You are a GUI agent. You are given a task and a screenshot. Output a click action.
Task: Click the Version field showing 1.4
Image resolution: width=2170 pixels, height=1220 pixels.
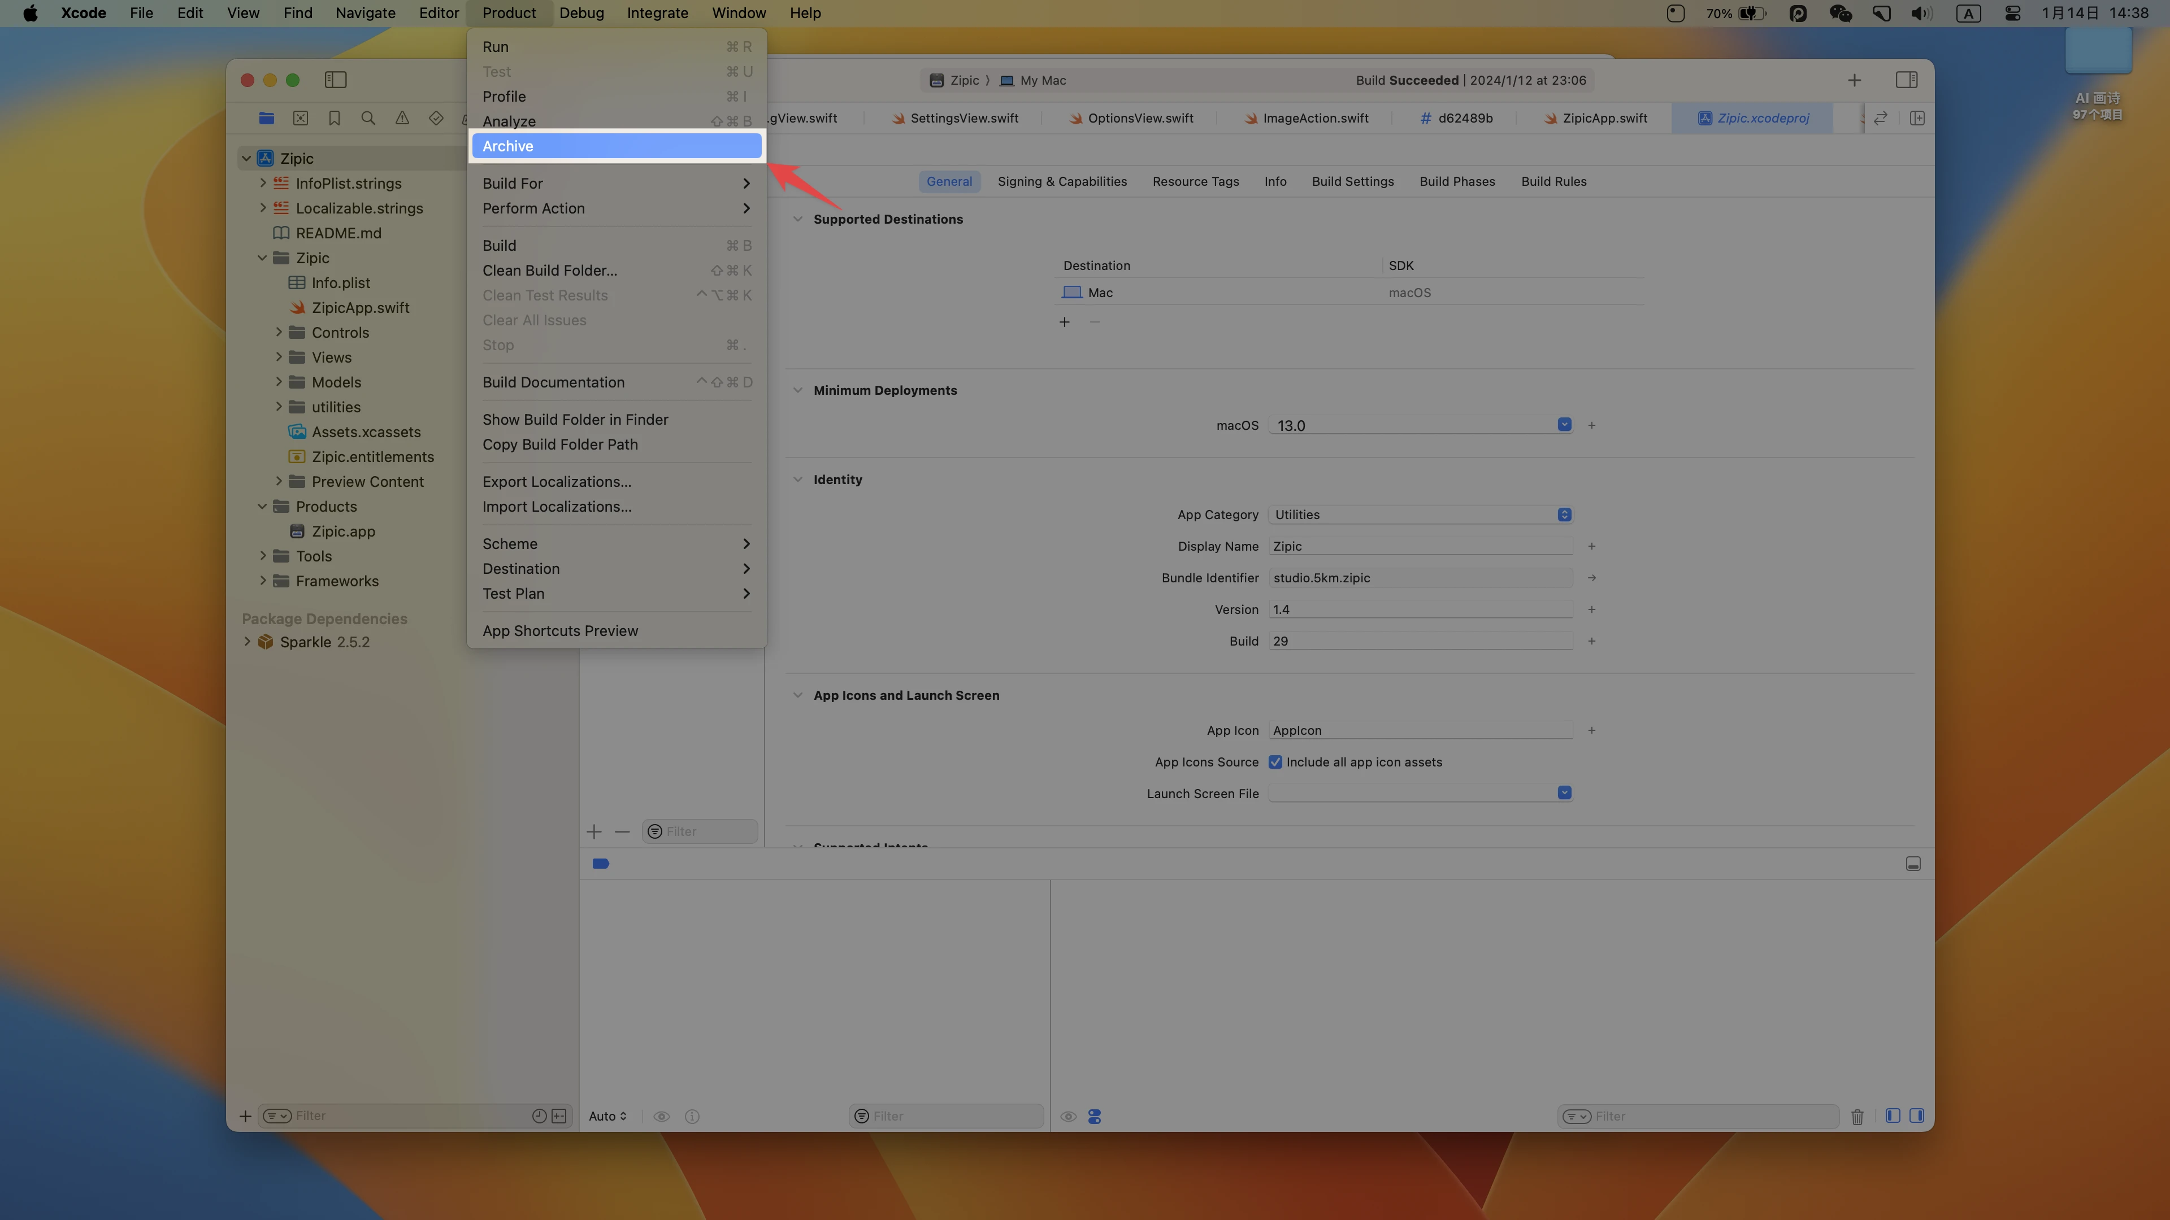click(1420, 609)
